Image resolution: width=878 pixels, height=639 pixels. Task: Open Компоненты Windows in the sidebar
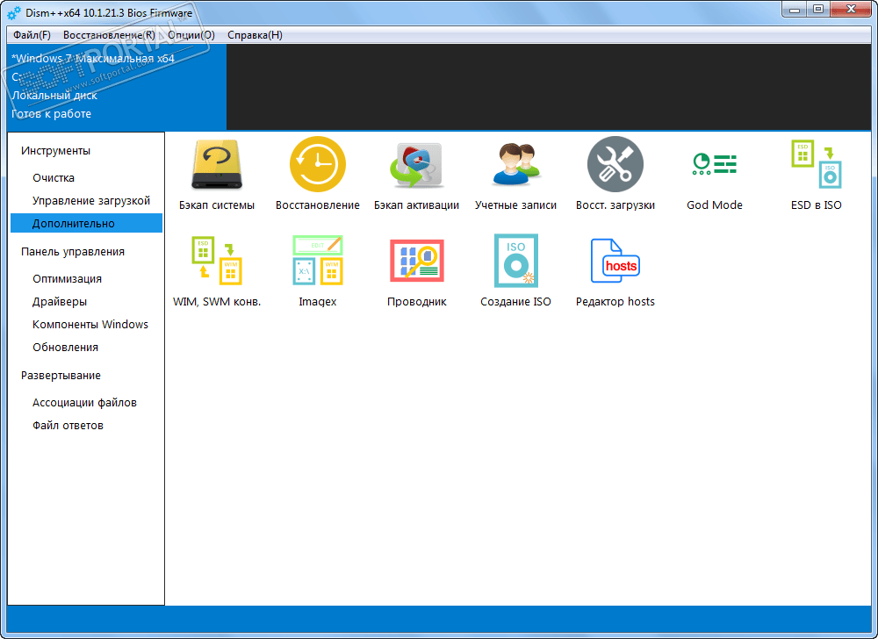pyautogui.click(x=90, y=325)
